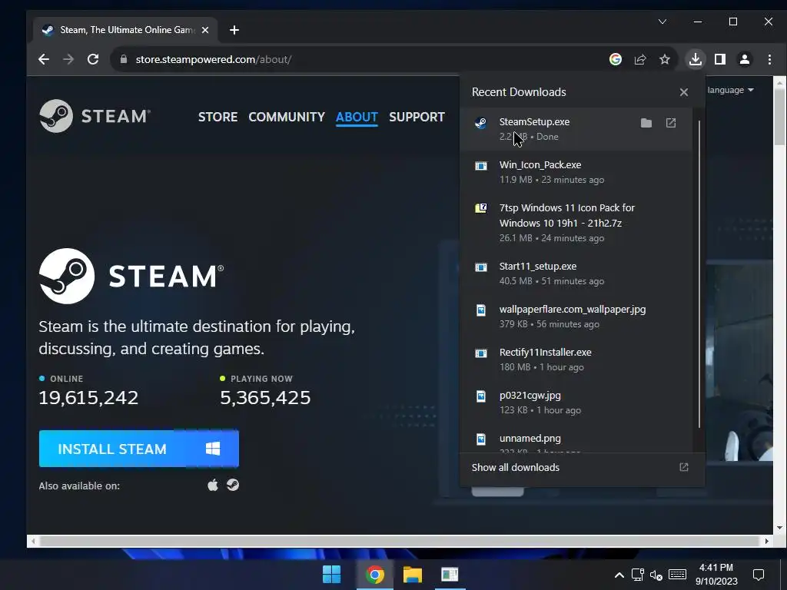Bookmark this page with star icon

(665, 59)
